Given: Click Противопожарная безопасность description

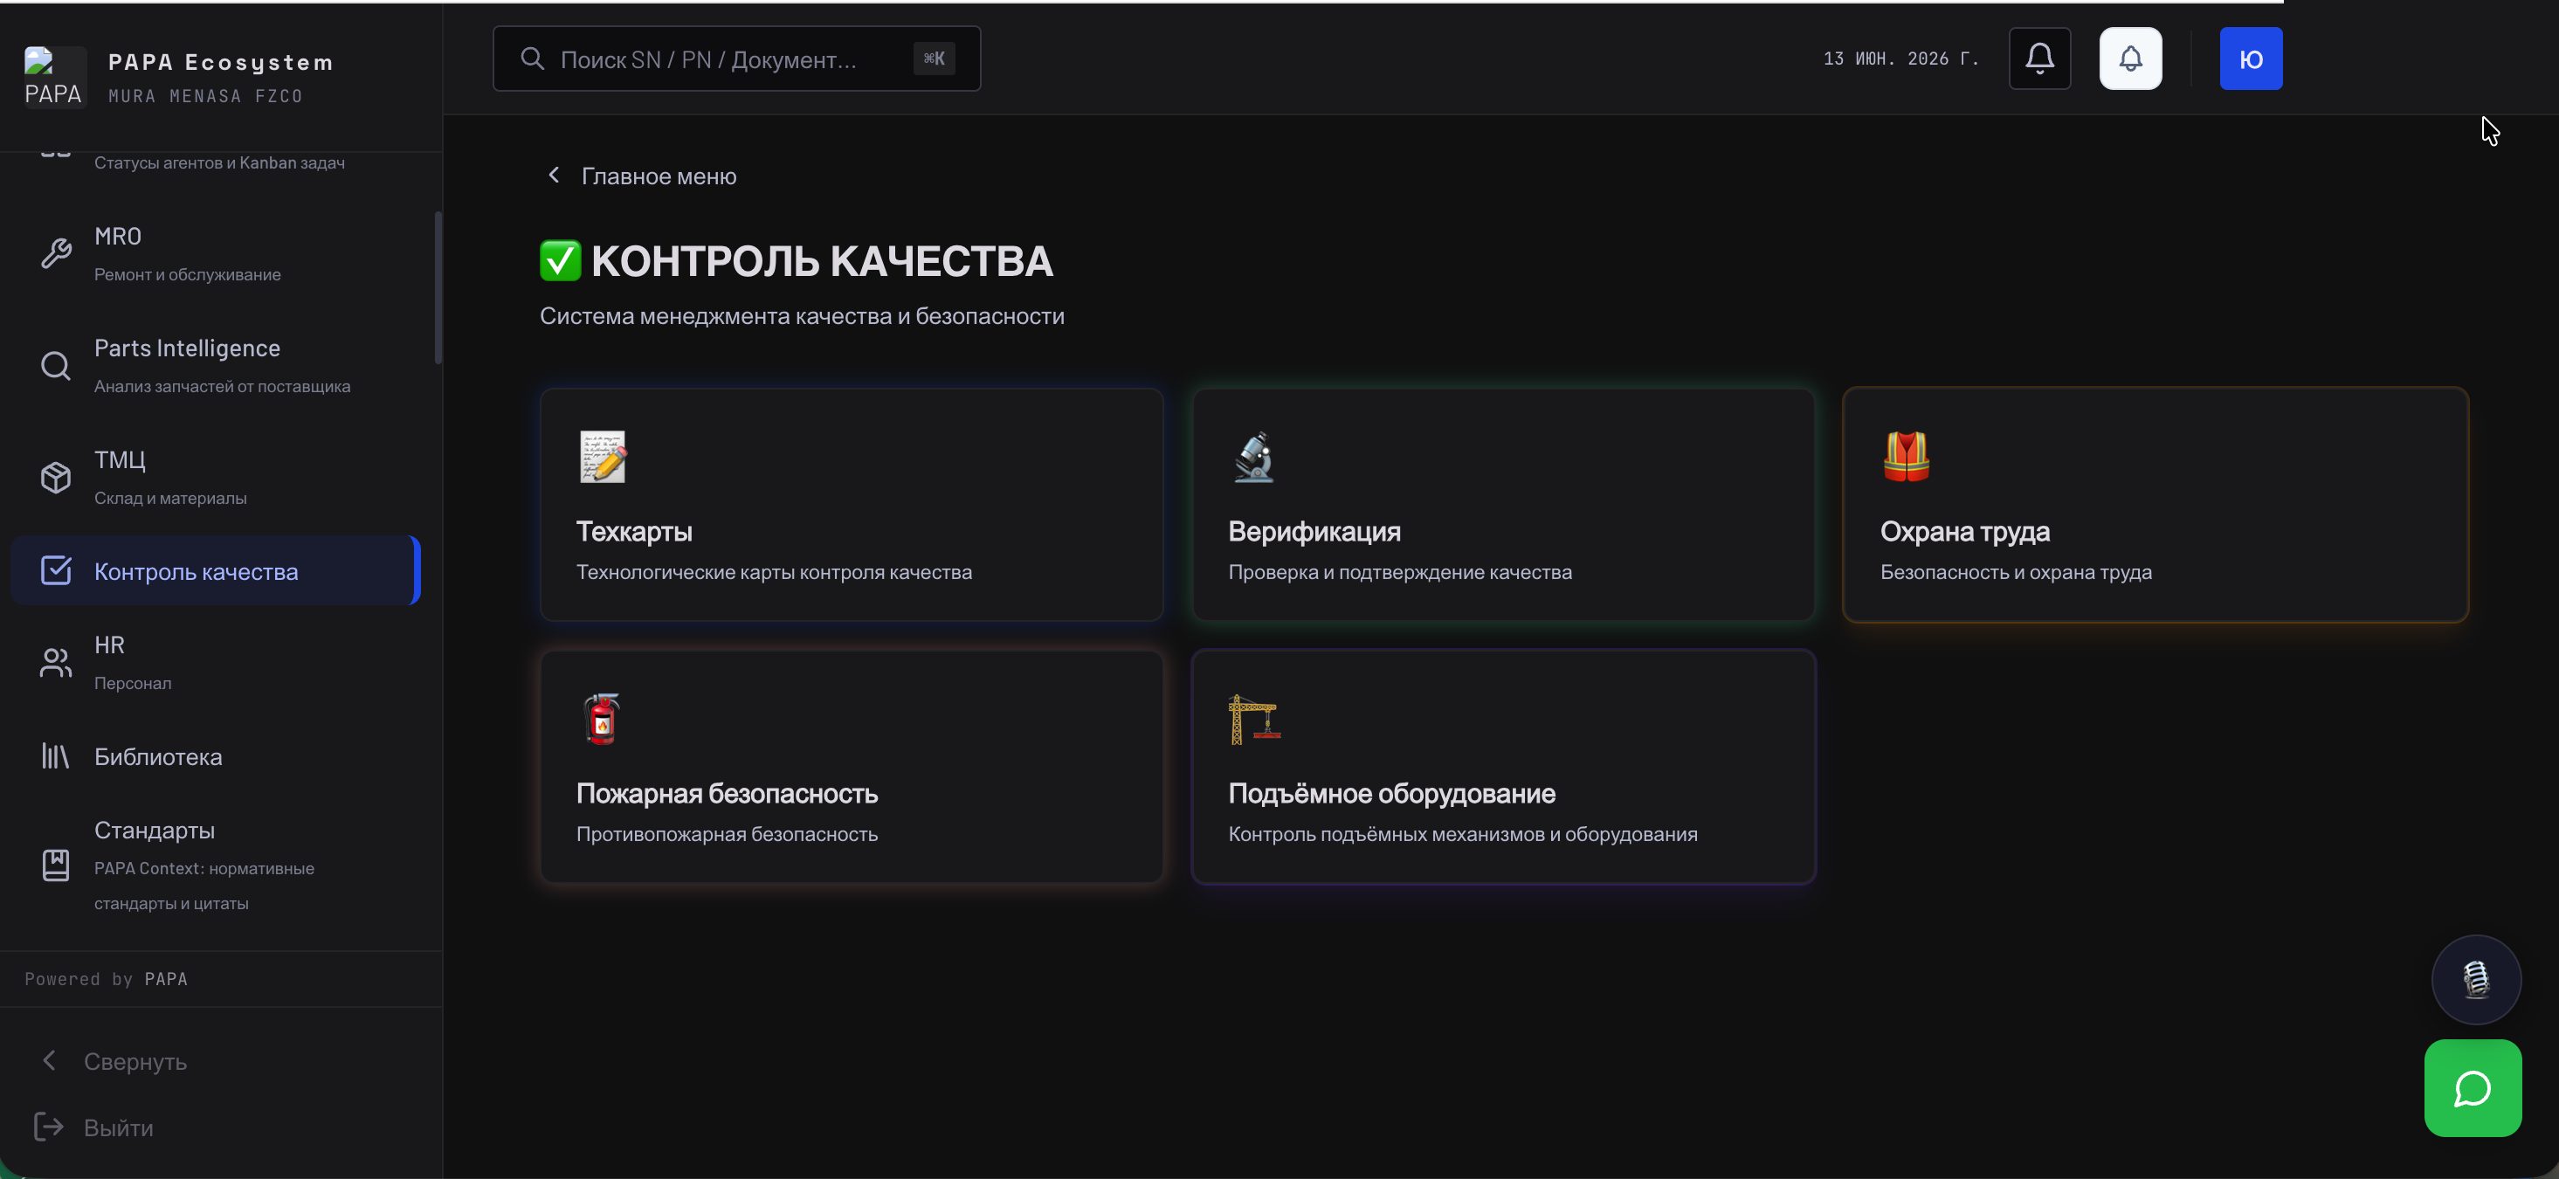Looking at the screenshot, I should tap(726, 833).
